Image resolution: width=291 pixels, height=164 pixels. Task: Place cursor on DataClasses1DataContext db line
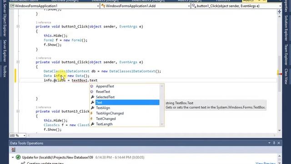[102, 71]
